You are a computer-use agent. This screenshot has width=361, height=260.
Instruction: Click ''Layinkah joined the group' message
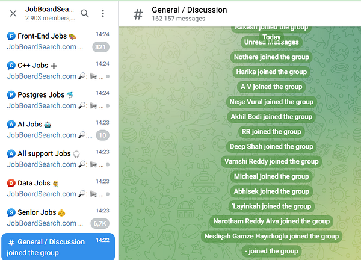[271, 206]
